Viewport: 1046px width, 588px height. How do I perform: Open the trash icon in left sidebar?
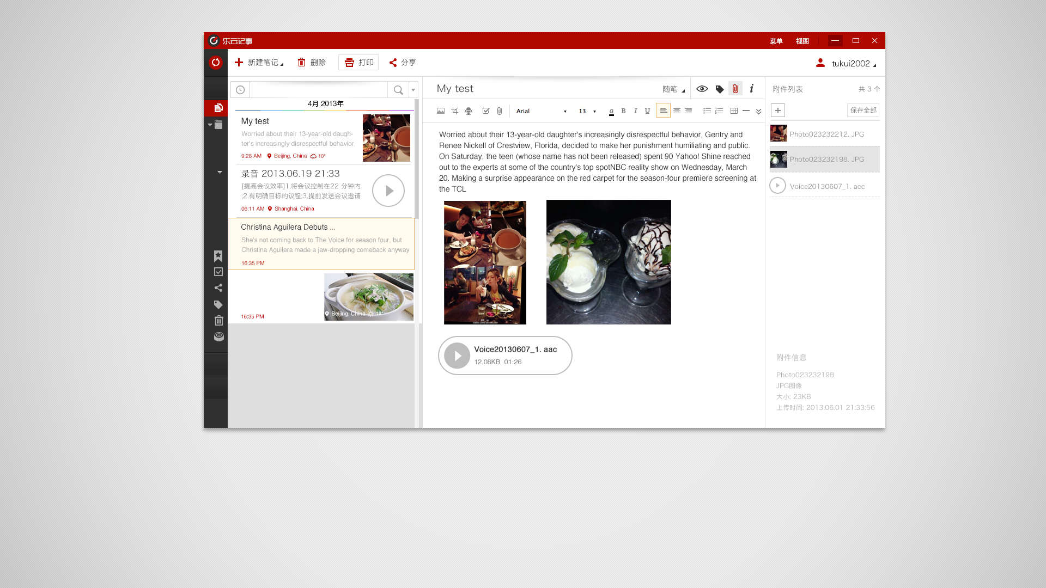coord(218,321)
